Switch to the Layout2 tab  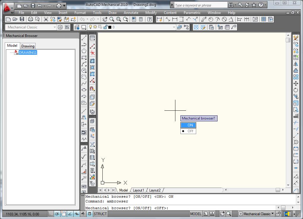tap(155, 190)
